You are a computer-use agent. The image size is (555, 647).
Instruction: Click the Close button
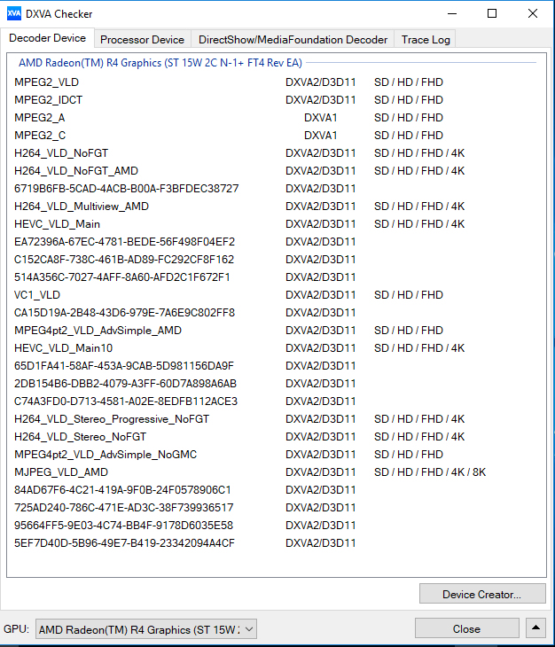tap(466, 628)
